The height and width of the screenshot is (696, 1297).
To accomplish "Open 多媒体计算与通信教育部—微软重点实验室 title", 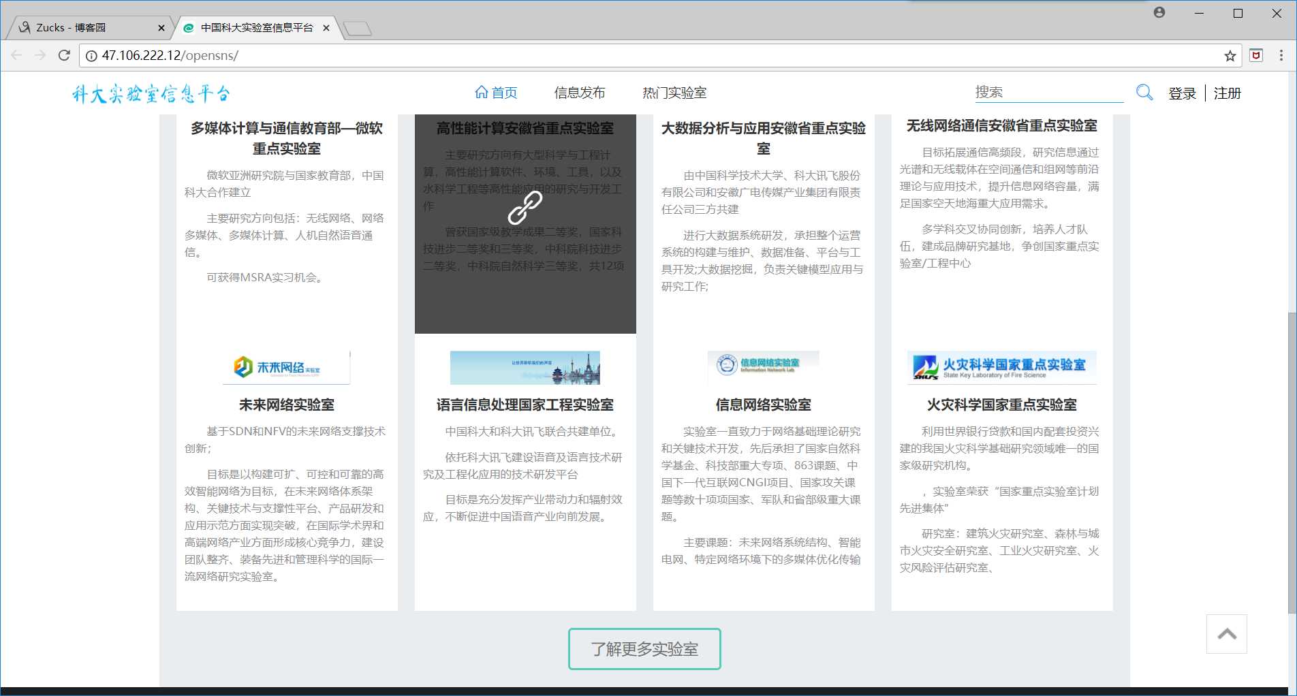I will pos(287,138).
